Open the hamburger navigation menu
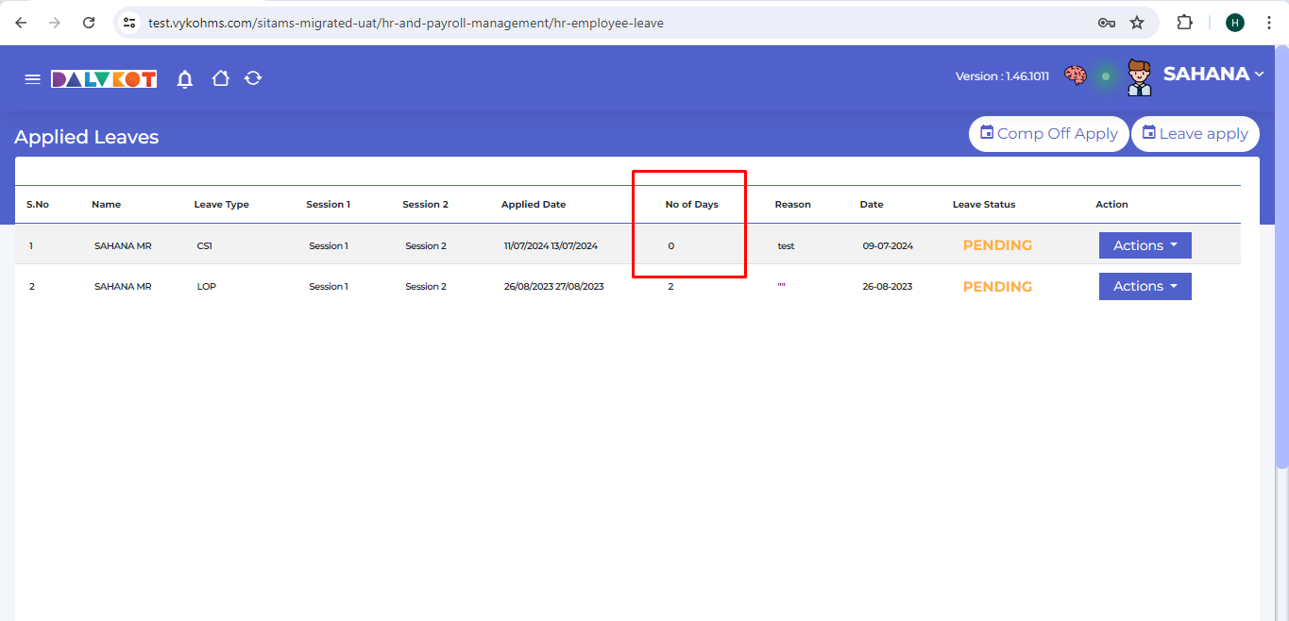Screen dimensions: 1289x621 [x=32, y=79]
